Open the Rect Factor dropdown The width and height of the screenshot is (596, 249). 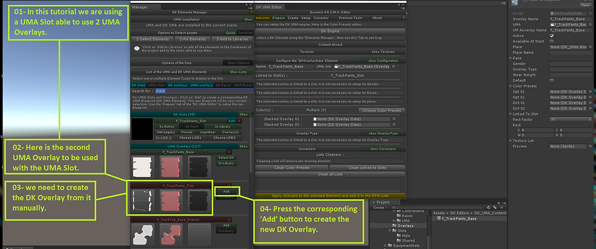click(571, 120)
